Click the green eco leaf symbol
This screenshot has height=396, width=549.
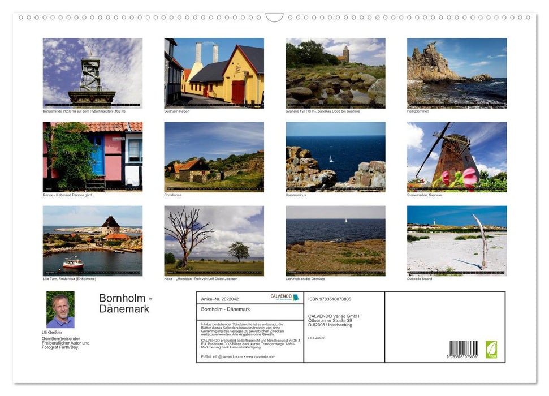(x=491, y=350)
